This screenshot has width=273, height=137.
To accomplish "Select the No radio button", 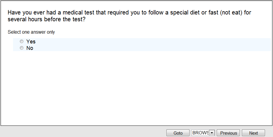I will point(22,48).
